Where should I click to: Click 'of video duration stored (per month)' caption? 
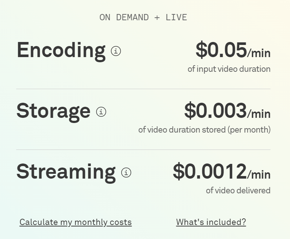click(x=205, y=130)
